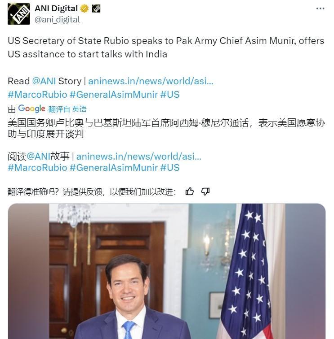Open the @ANI mention in translated text

coord(38,156)
